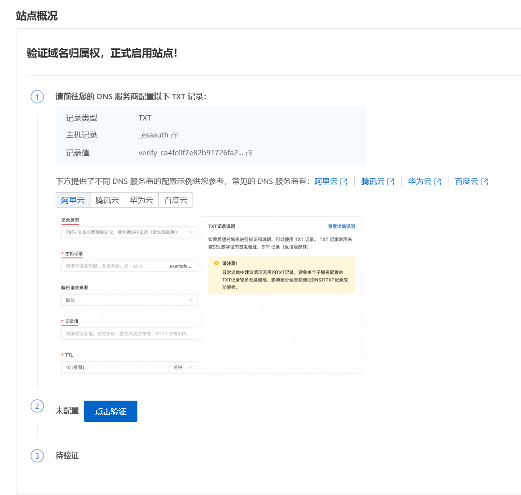Open the 百度云 DNS provider link
The width and height of the screenshot is (521, 495).
466,181
